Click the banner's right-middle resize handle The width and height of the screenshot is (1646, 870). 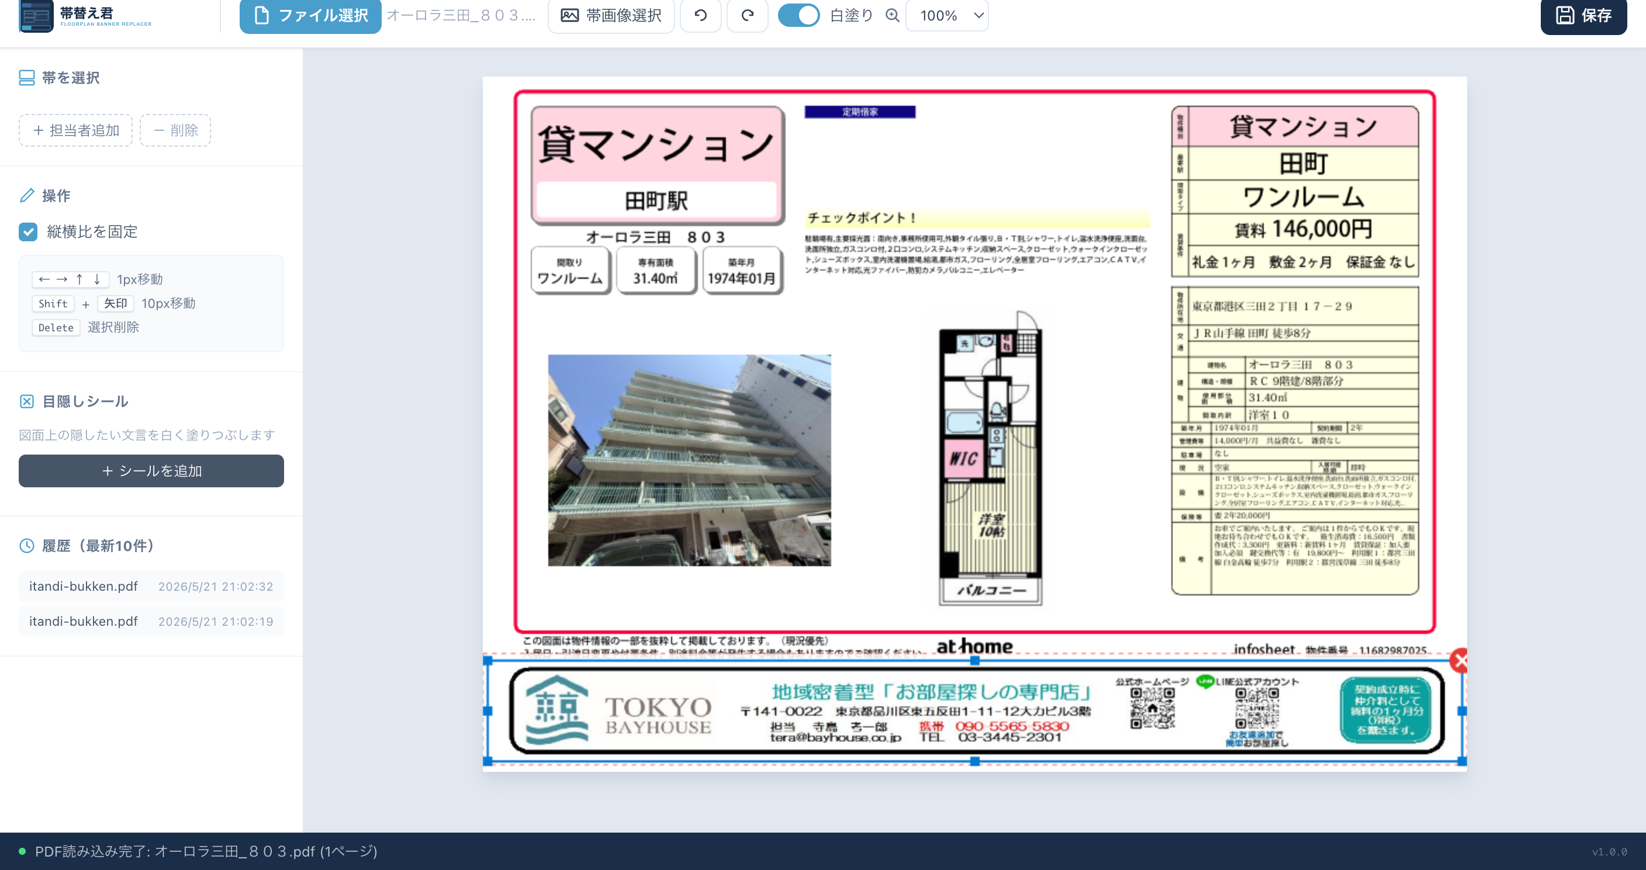coord(1462,711)
